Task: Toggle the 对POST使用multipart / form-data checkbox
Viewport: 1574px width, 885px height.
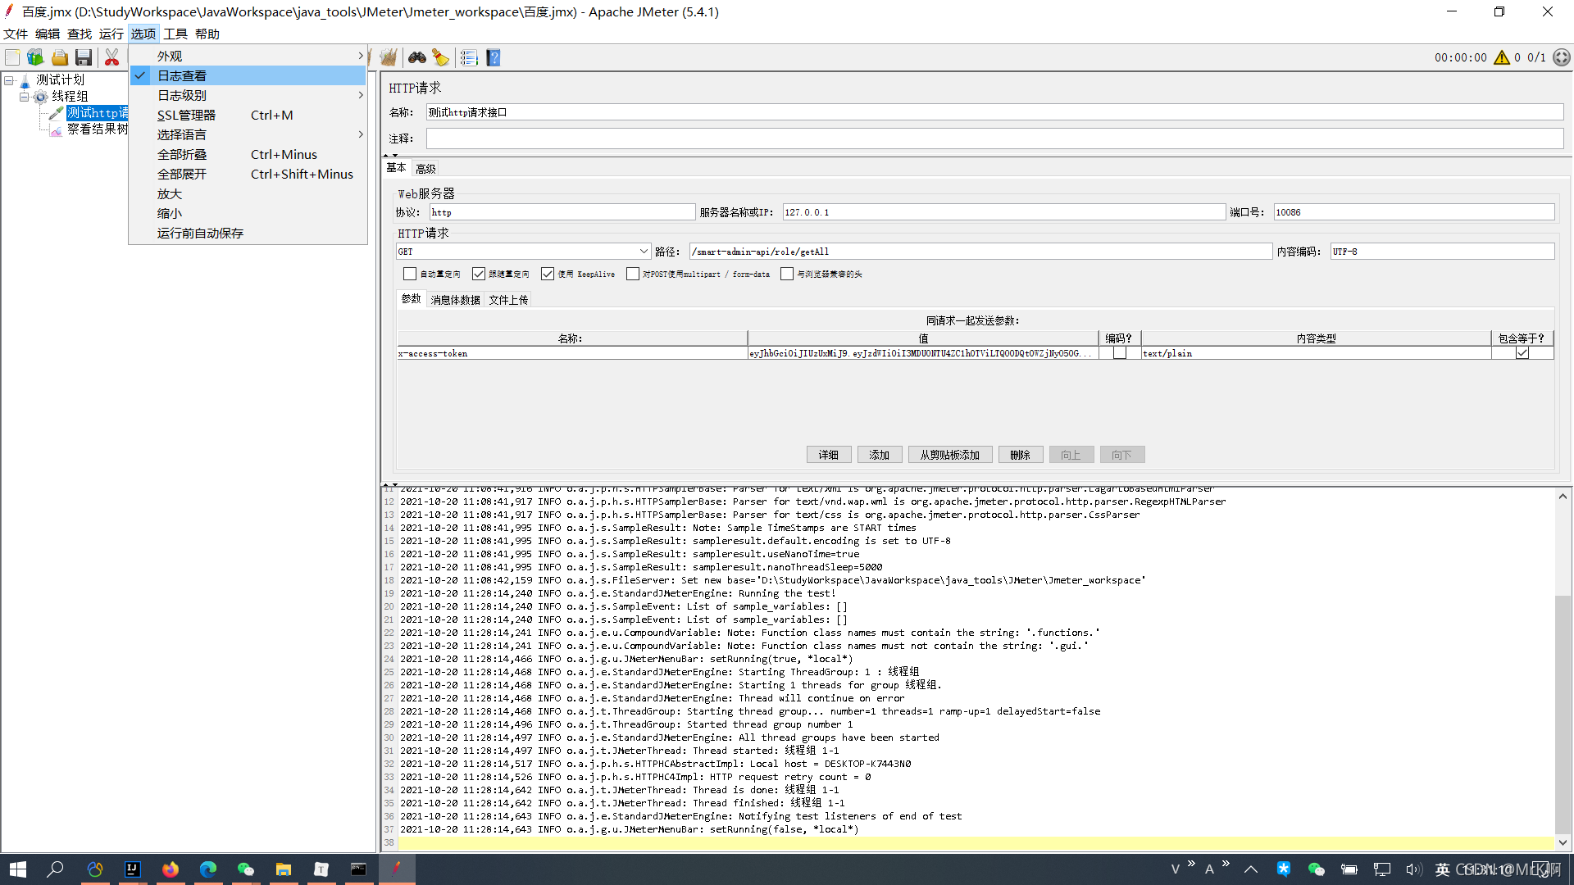Action: click(x=633, y=274)
